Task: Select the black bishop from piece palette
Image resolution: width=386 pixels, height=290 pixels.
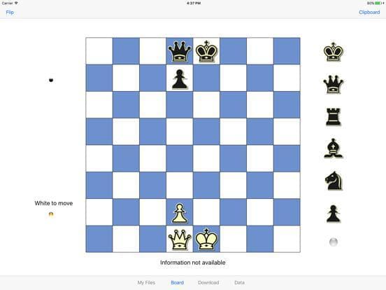Action: point(334,149)
